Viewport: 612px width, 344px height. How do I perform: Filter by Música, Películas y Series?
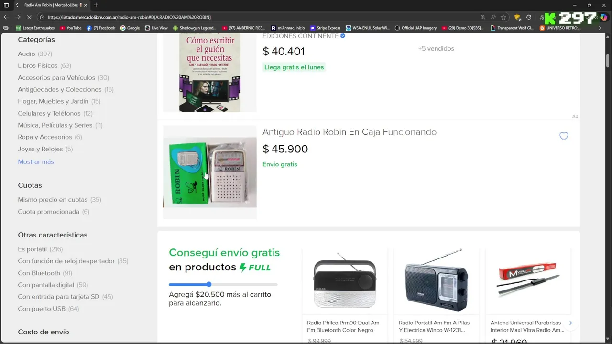[x=60, y=125]
